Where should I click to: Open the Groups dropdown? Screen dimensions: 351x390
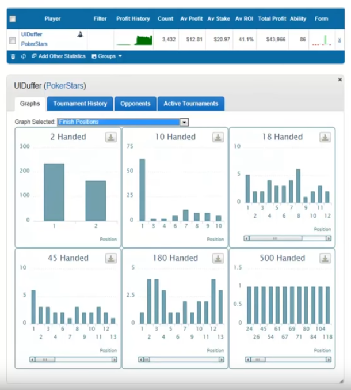coord(109,56)
